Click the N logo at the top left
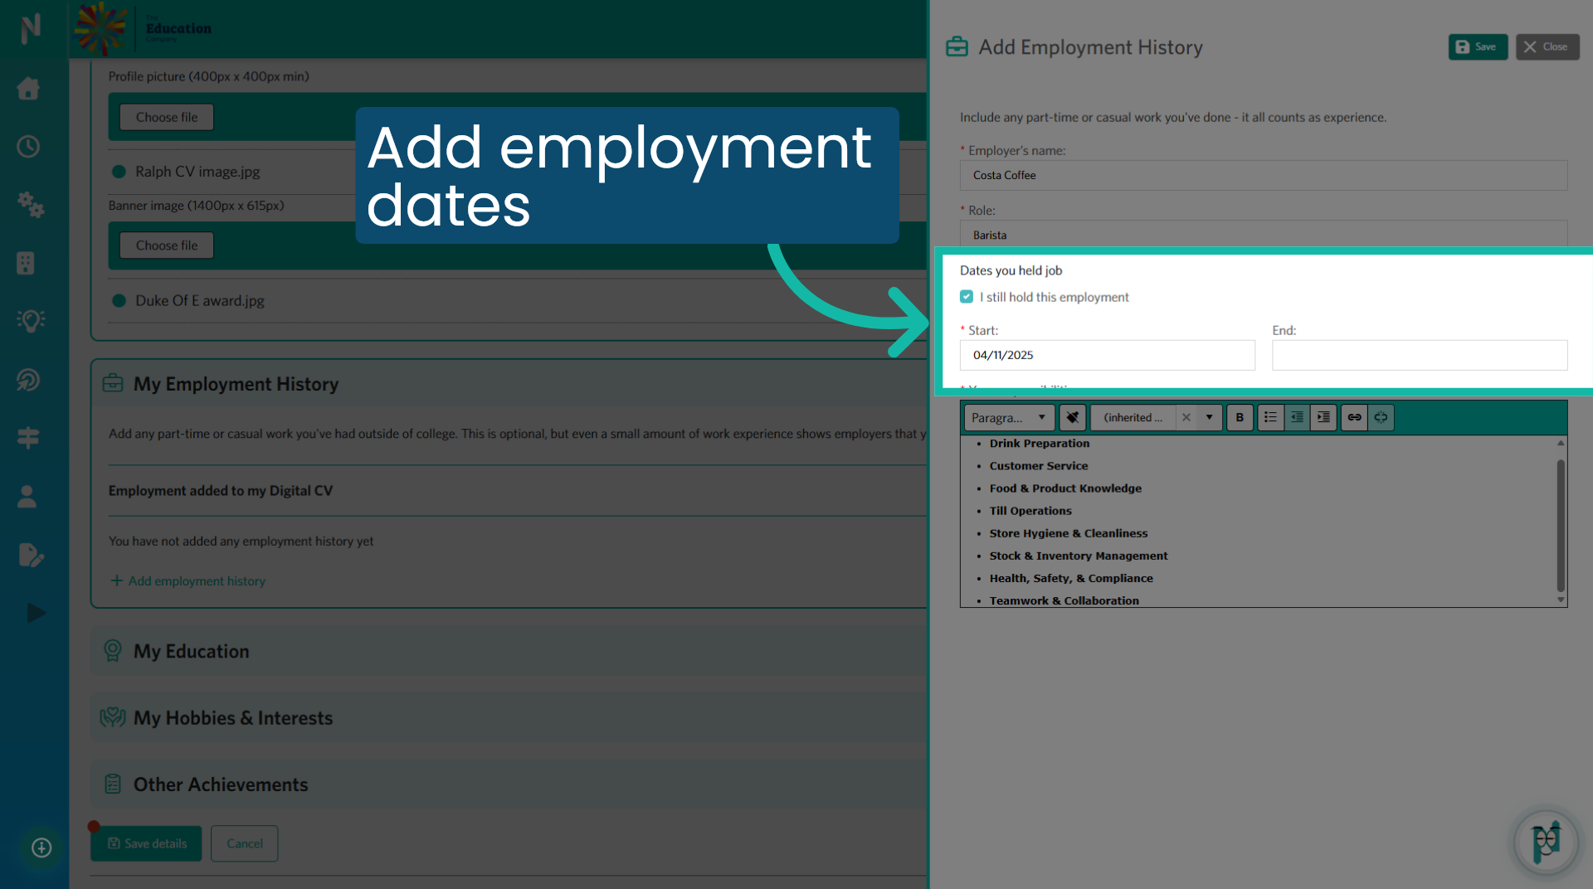Viewport: 1593px width, 889px height. 31,28
